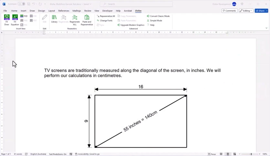270x156 pixels.
Task: Click the greyed Paste Parameters command
Action: (127, 20)
